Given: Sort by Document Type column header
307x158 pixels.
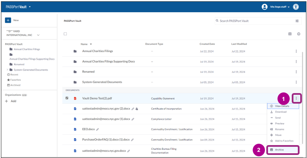Looking at the screenshot, I should click(x=154, y=44).
